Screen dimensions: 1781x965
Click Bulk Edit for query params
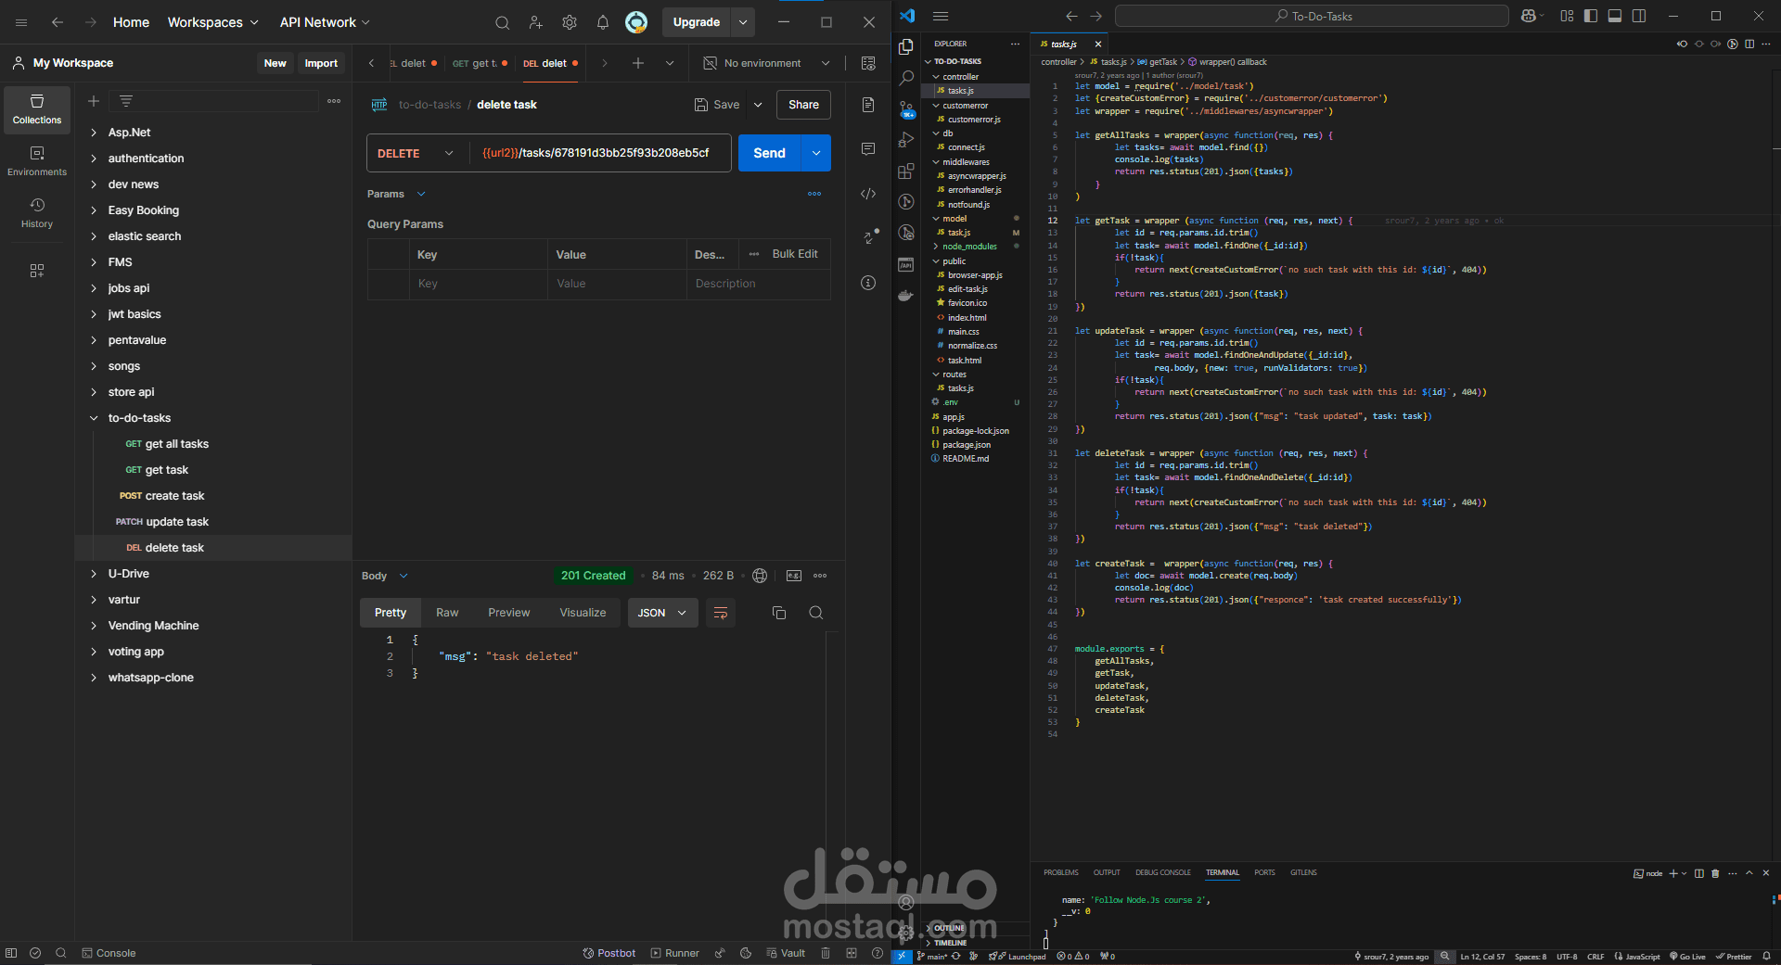[x=795, y=254]
